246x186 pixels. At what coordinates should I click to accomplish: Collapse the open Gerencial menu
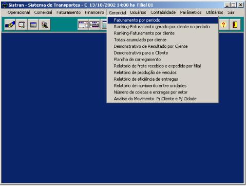(x=118, y=12)
